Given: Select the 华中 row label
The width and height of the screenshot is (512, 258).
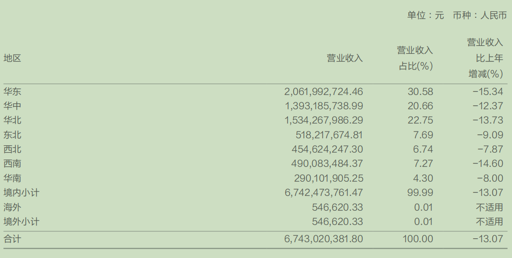Looking at the screenshot, I should click(12, 106).
